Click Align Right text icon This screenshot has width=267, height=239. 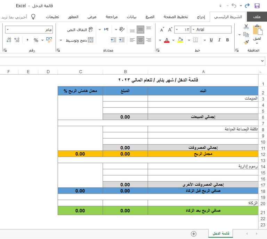[x=149, y=40]
